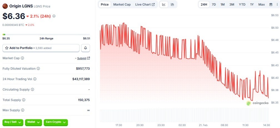This screenshot has width=280, height=128.
Task: Click the $6.35 range low value
Action: coord(6,38)
